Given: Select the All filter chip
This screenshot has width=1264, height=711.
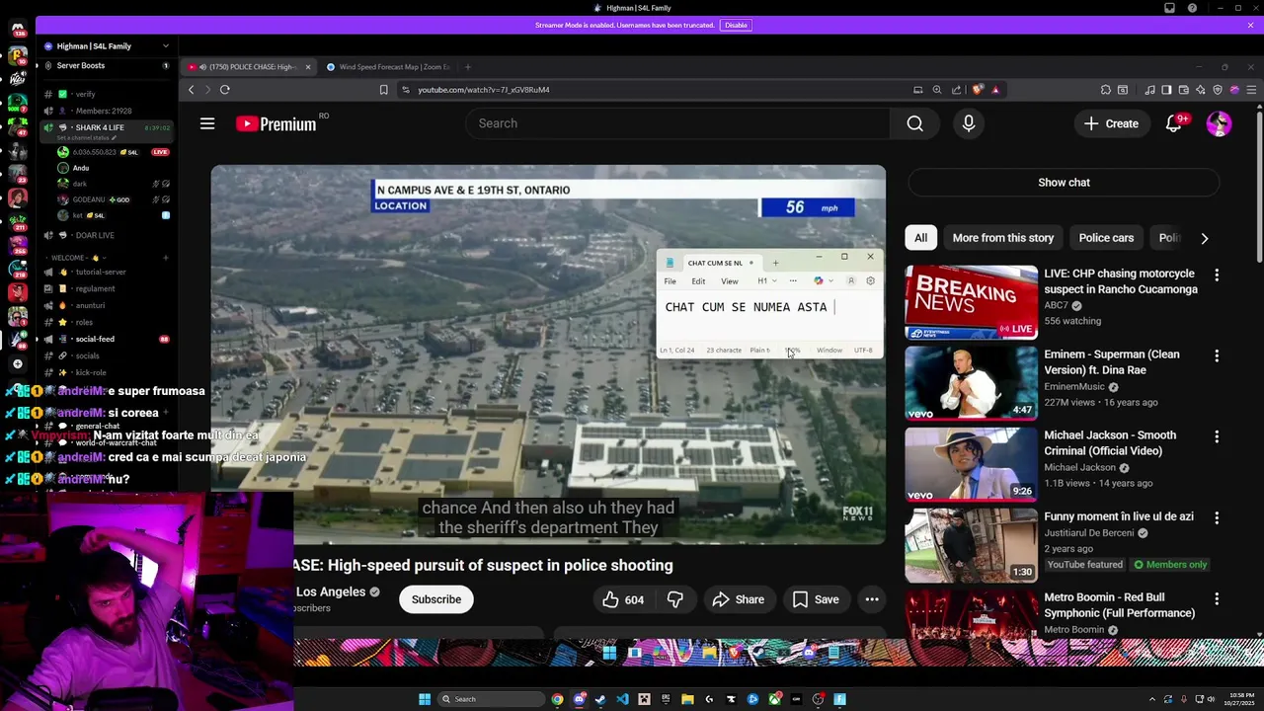Looking at the screenshot, I should pyautogui.click(x=920, y=238).
